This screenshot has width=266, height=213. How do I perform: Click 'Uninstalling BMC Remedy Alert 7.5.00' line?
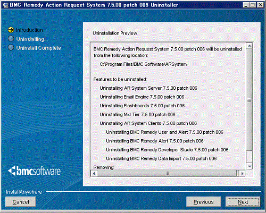(x=155, y=141)
